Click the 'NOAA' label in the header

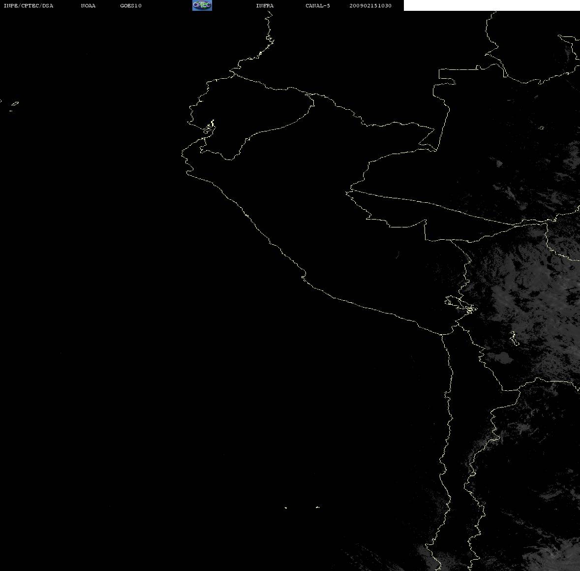(88, 5)
